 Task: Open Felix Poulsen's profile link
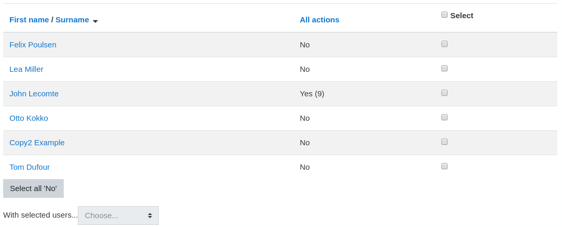pos(32,45)
